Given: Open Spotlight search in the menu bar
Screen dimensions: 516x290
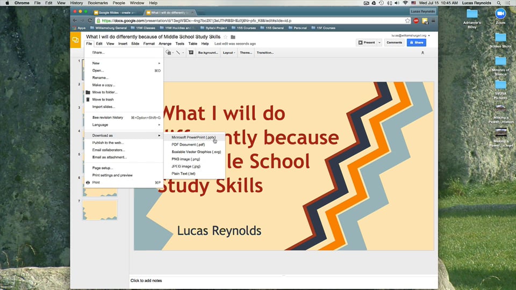Looking at the screenshot, I should pyautogui.click(x=499, y=3).
